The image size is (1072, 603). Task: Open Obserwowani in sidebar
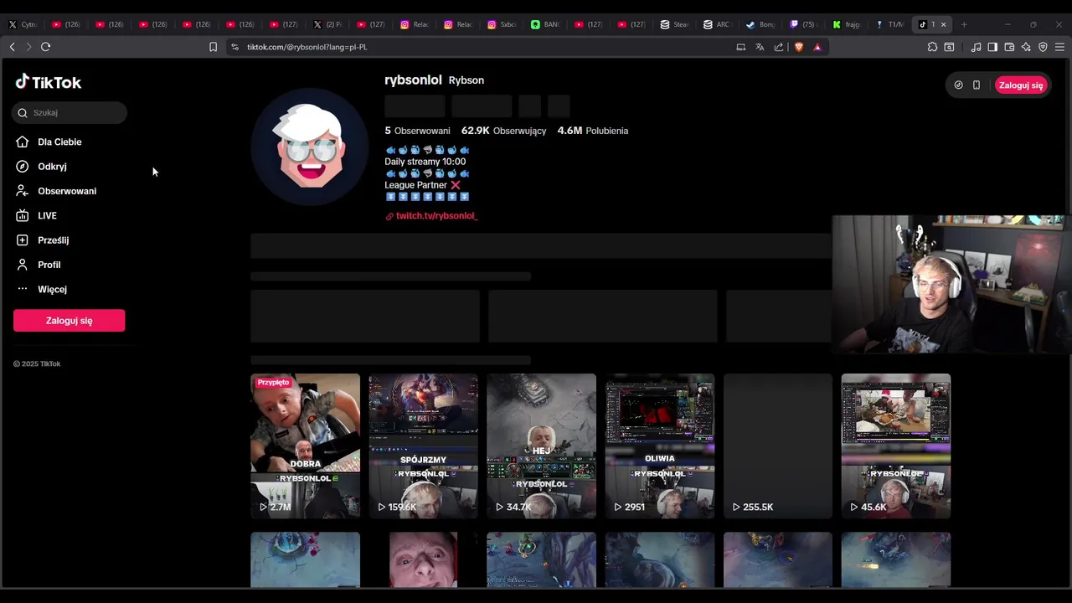point(67,191)
